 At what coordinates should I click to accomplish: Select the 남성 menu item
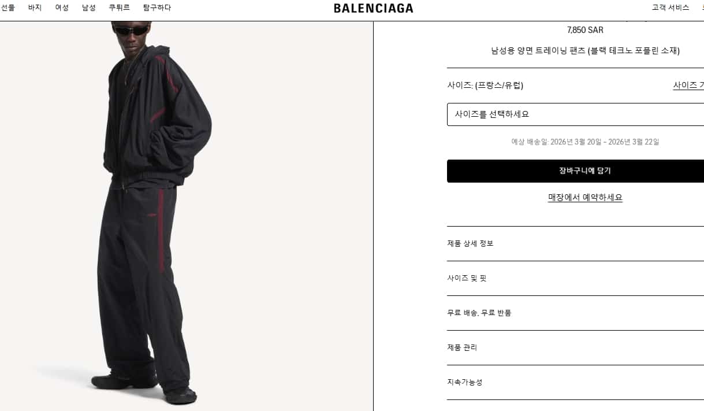point(89,8)
